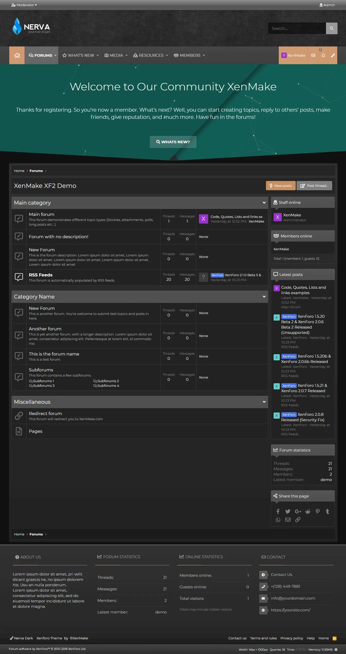Click the paintbrush style chooser icon
This screenshot has width=346, height=654.
click(333, 55)
